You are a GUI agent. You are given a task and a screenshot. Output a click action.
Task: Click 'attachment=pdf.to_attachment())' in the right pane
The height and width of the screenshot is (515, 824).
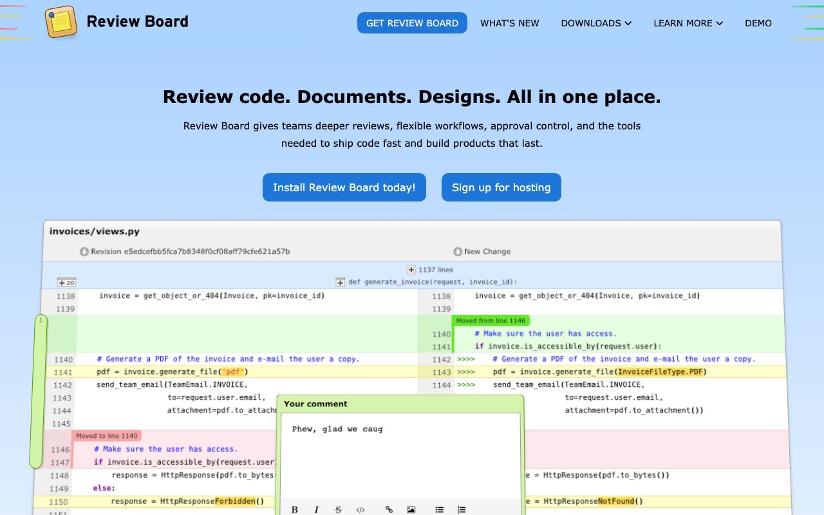pos(634,410)
